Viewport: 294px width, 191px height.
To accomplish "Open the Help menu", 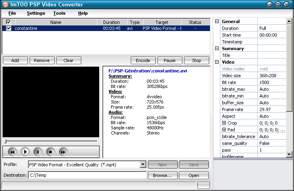I will pyautogui.click(x=83, y=13).
